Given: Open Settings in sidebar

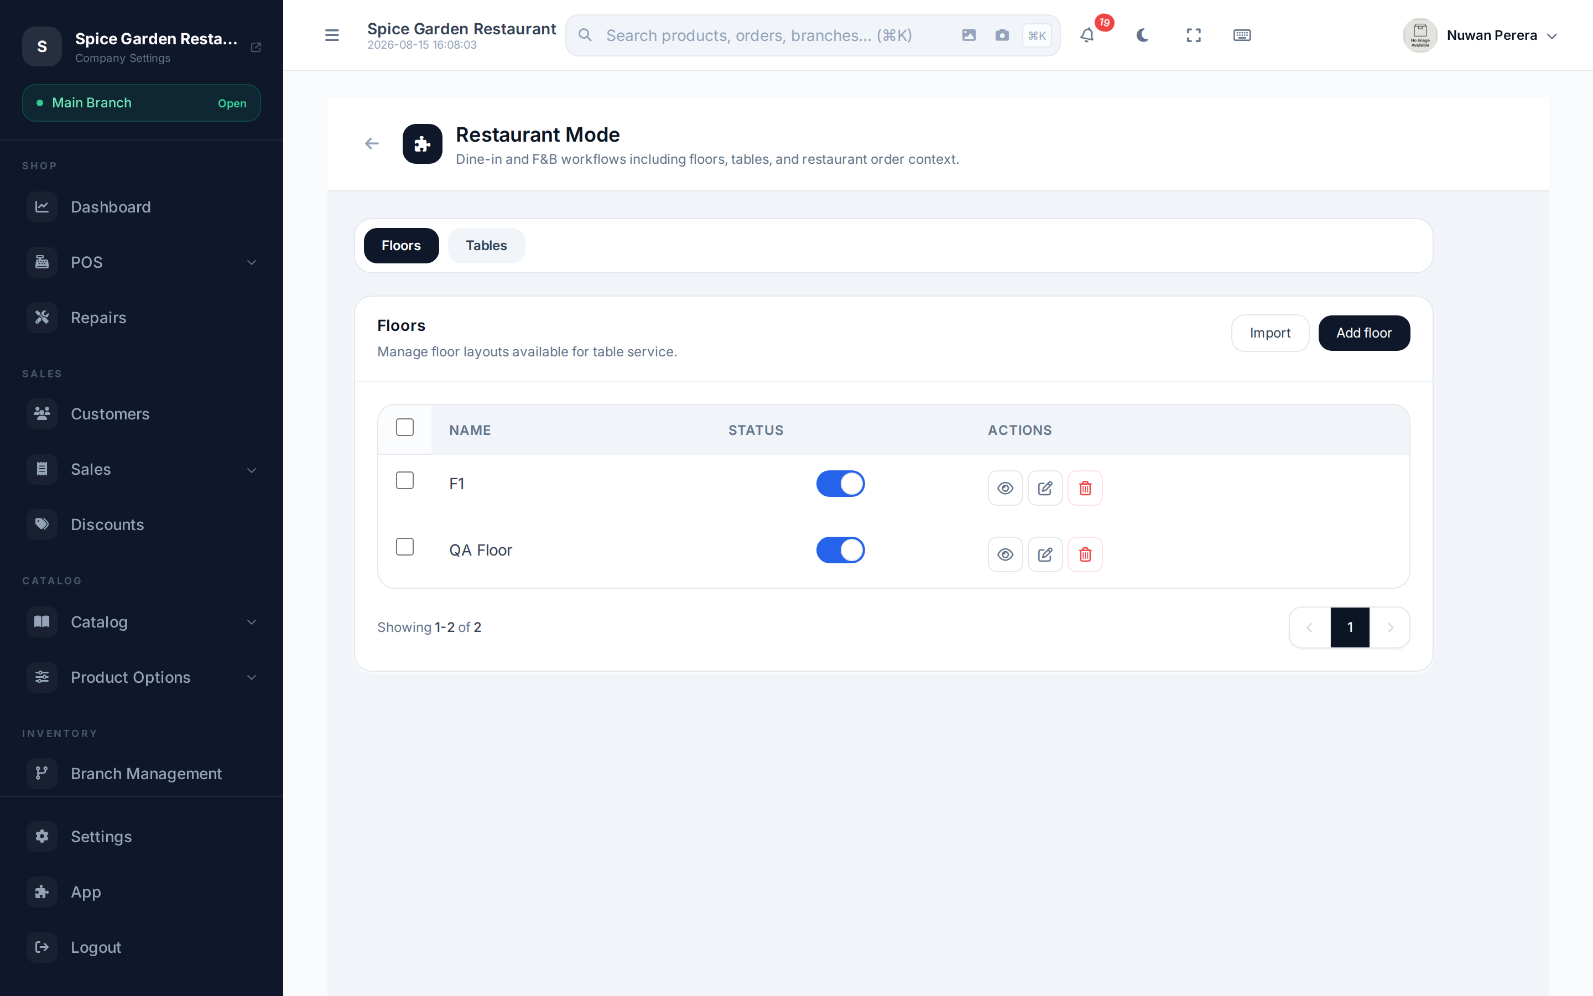Looking at the screenshot, I should click(x=142, y=837).
